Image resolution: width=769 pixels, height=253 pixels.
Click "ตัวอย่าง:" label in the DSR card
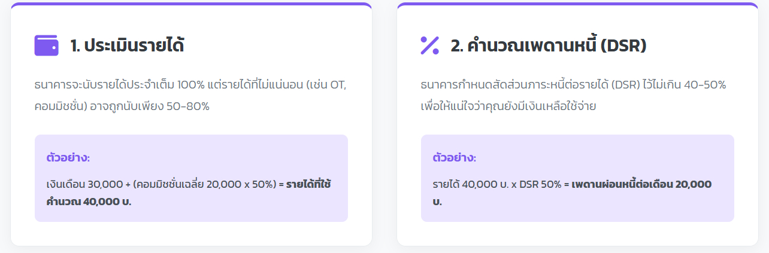[x=454, y=158]
